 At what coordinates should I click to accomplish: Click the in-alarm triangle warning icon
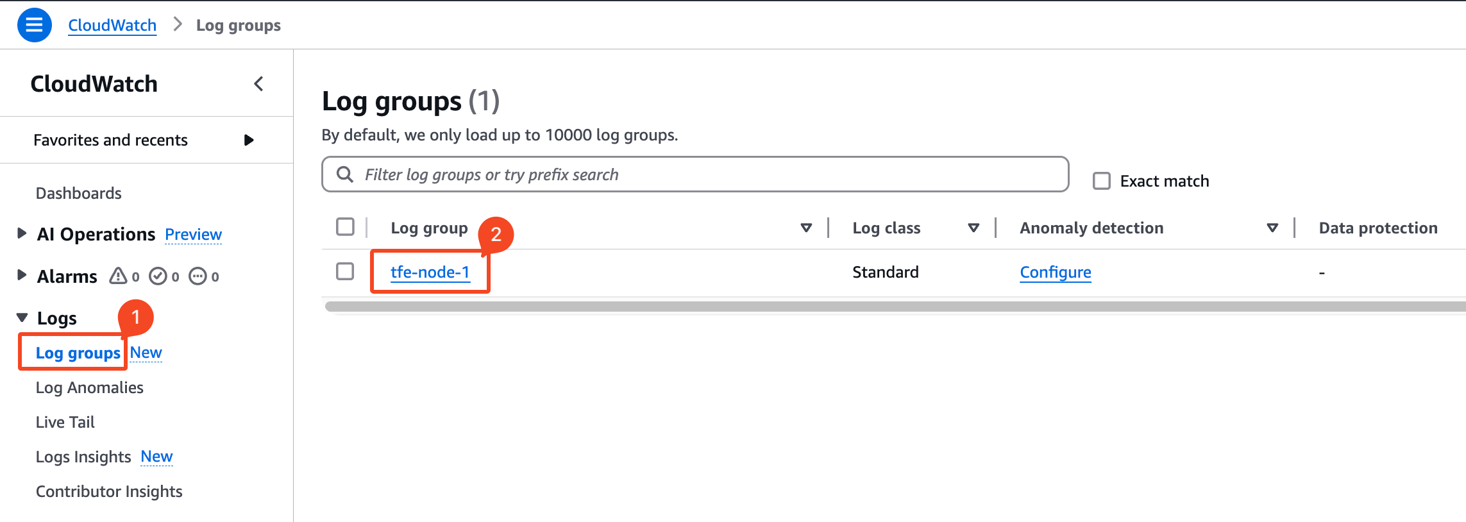coord(118,276)
